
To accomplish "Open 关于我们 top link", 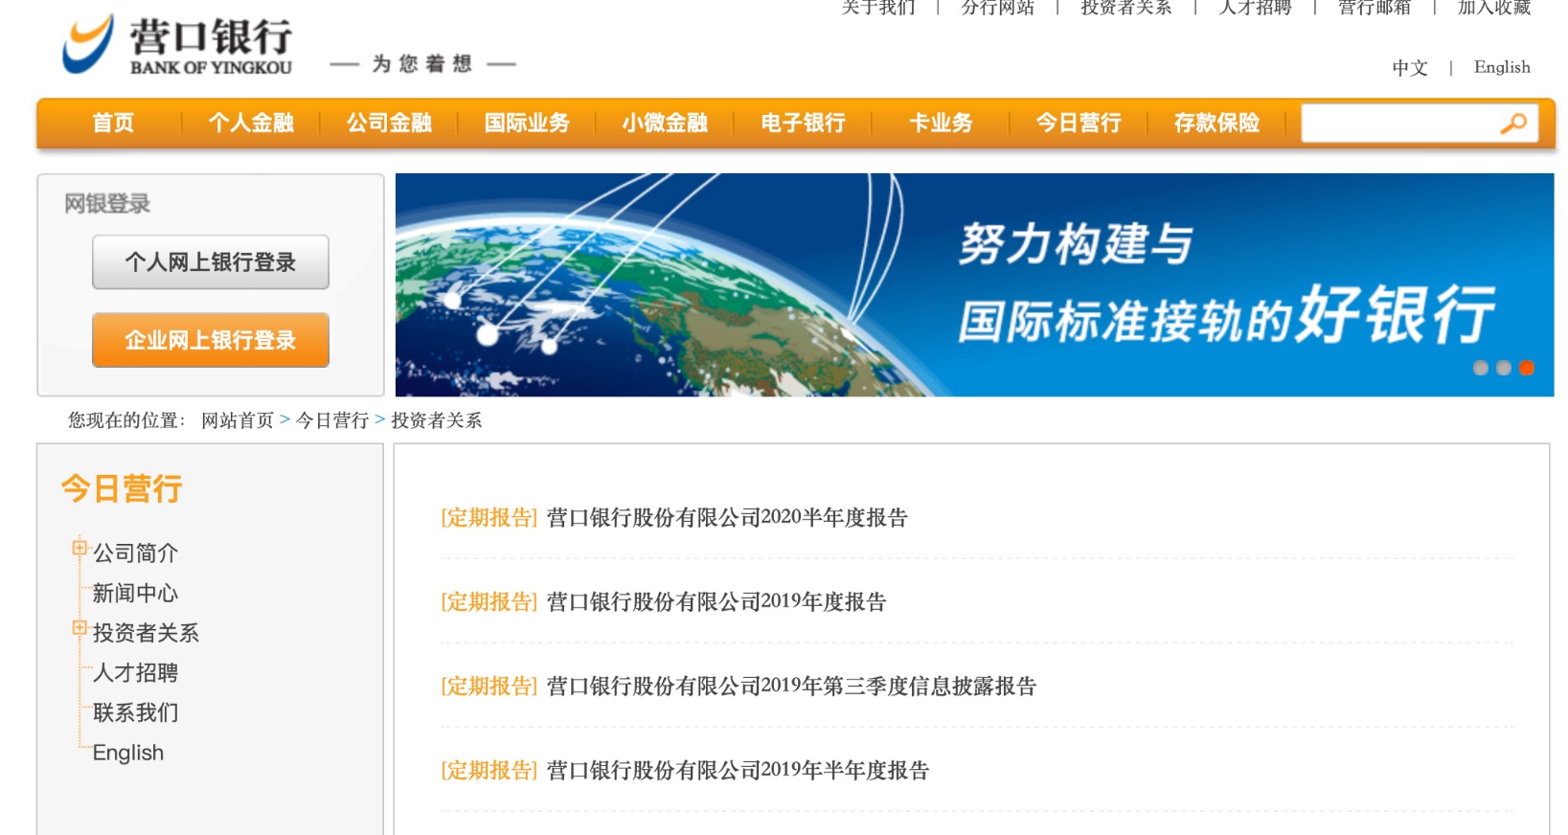I will coord(878,8).
